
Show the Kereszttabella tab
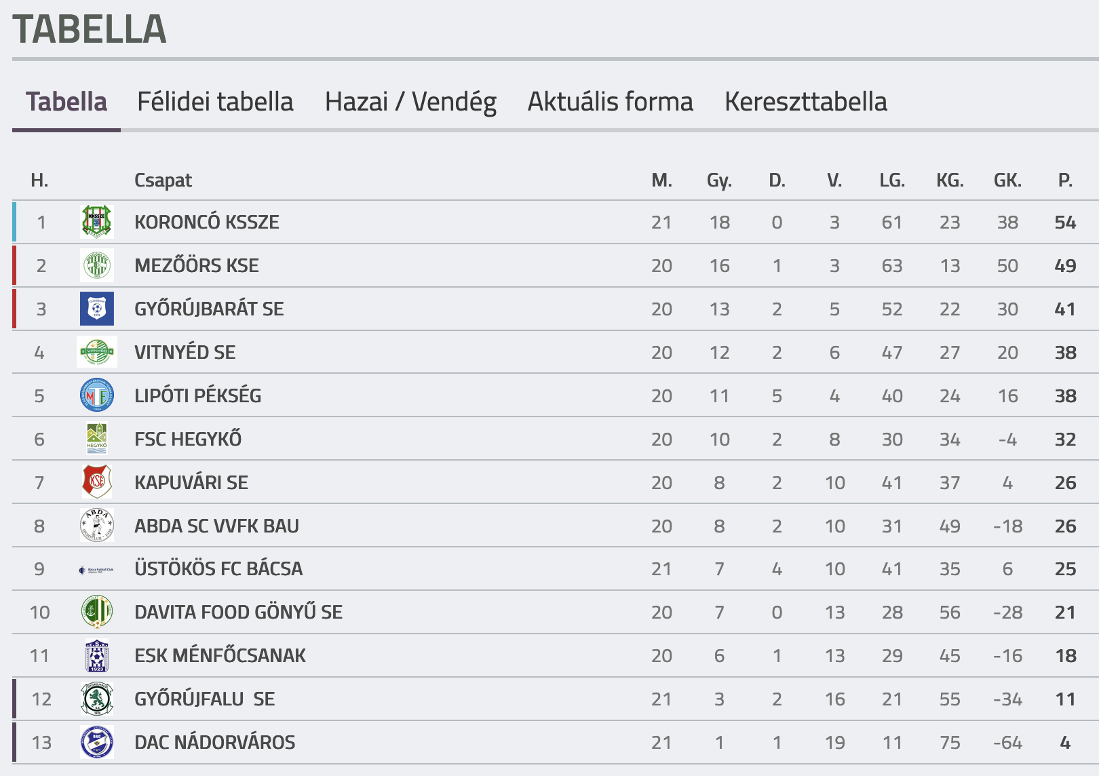(x=805, y=102)
